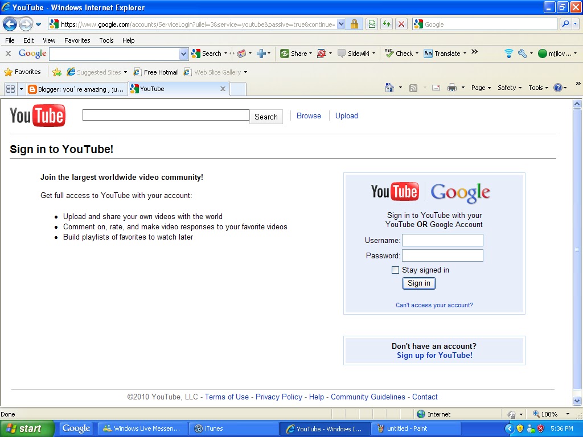Click the browser Back arrow button

[x=10, y=24]
